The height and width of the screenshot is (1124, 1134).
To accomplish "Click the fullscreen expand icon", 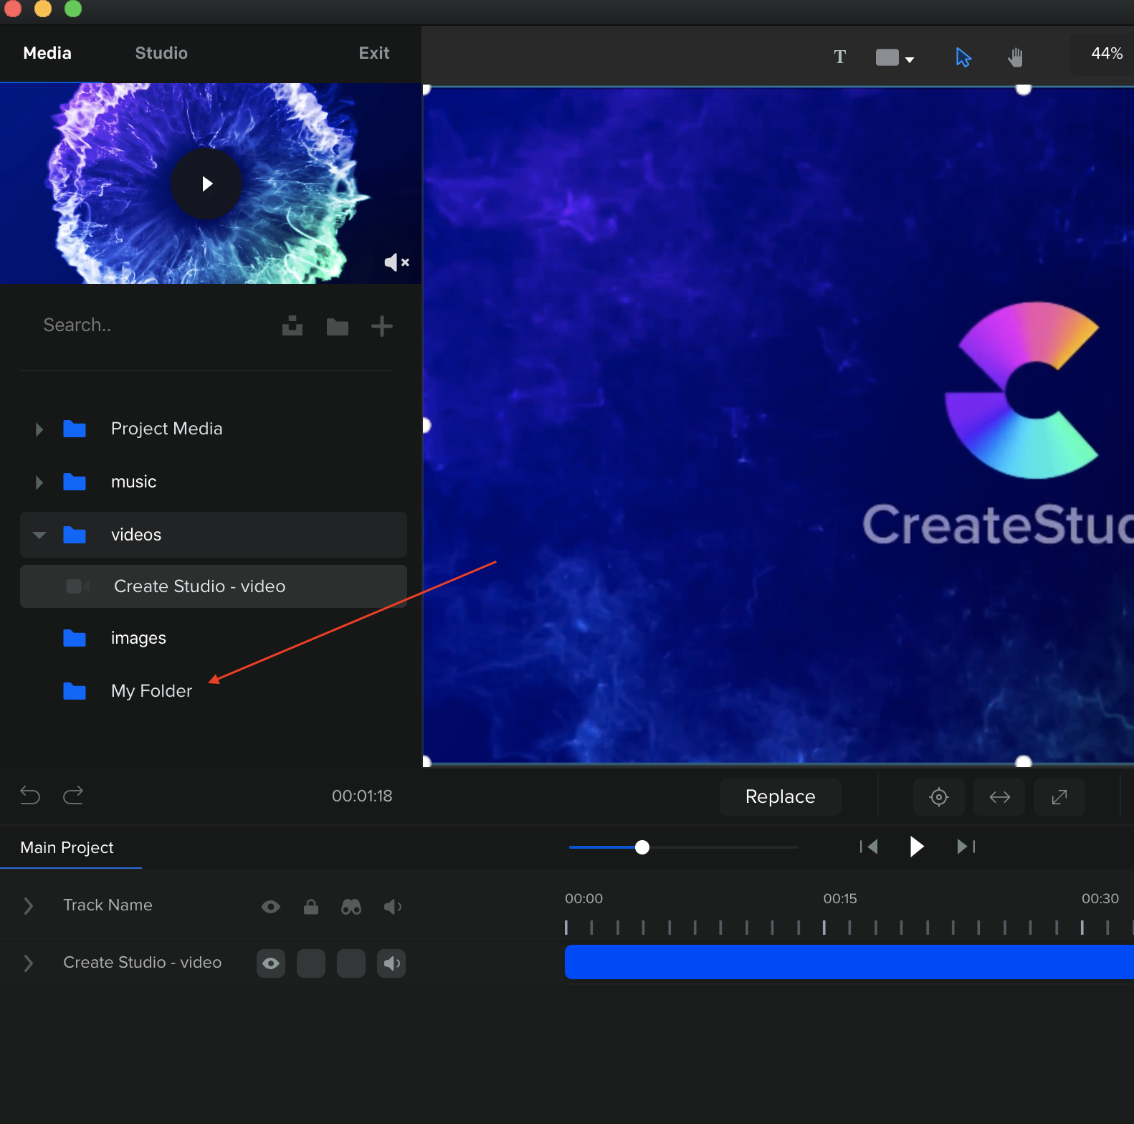I will click(1059, 797).
